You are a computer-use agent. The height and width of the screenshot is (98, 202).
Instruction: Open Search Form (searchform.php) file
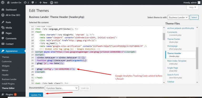pyautogui.click(x=175, y=76)
